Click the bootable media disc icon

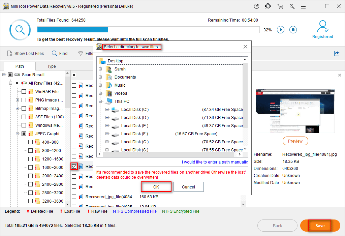256,6
